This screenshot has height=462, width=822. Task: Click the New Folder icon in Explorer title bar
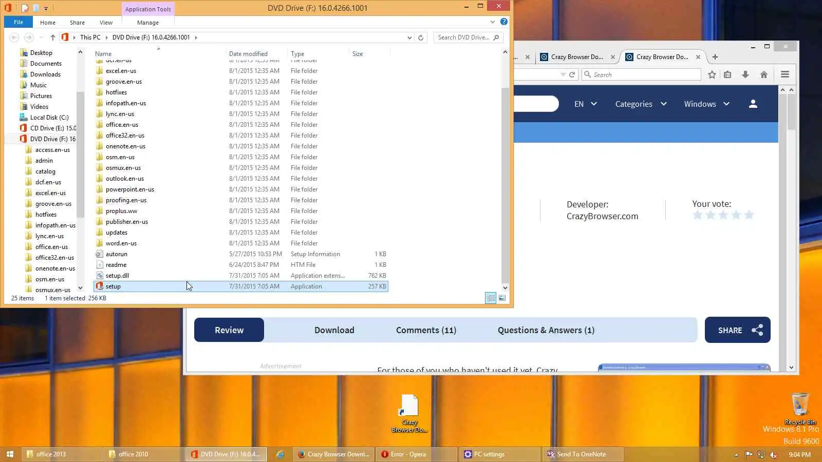click(36, 8)
